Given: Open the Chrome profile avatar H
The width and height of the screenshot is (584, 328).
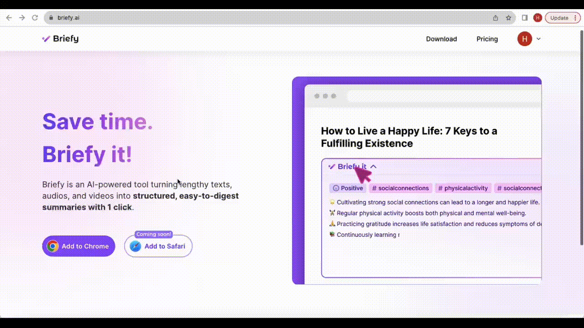Looking at the screenshot, I should (x=537, y=18).
